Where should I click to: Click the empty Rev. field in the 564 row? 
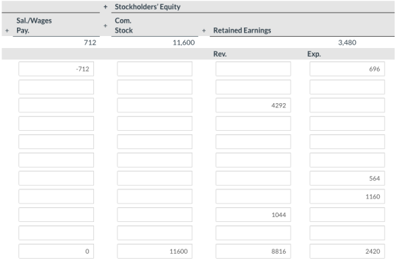[253, 178]
